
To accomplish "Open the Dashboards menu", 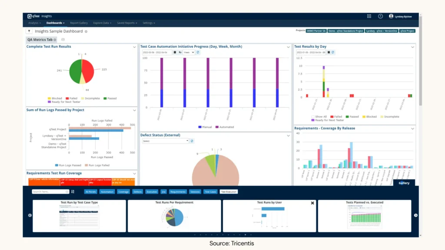I will pos(55,23).
